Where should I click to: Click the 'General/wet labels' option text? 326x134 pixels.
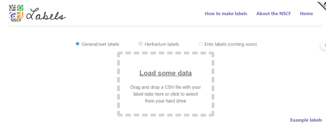tap(100, 44)
